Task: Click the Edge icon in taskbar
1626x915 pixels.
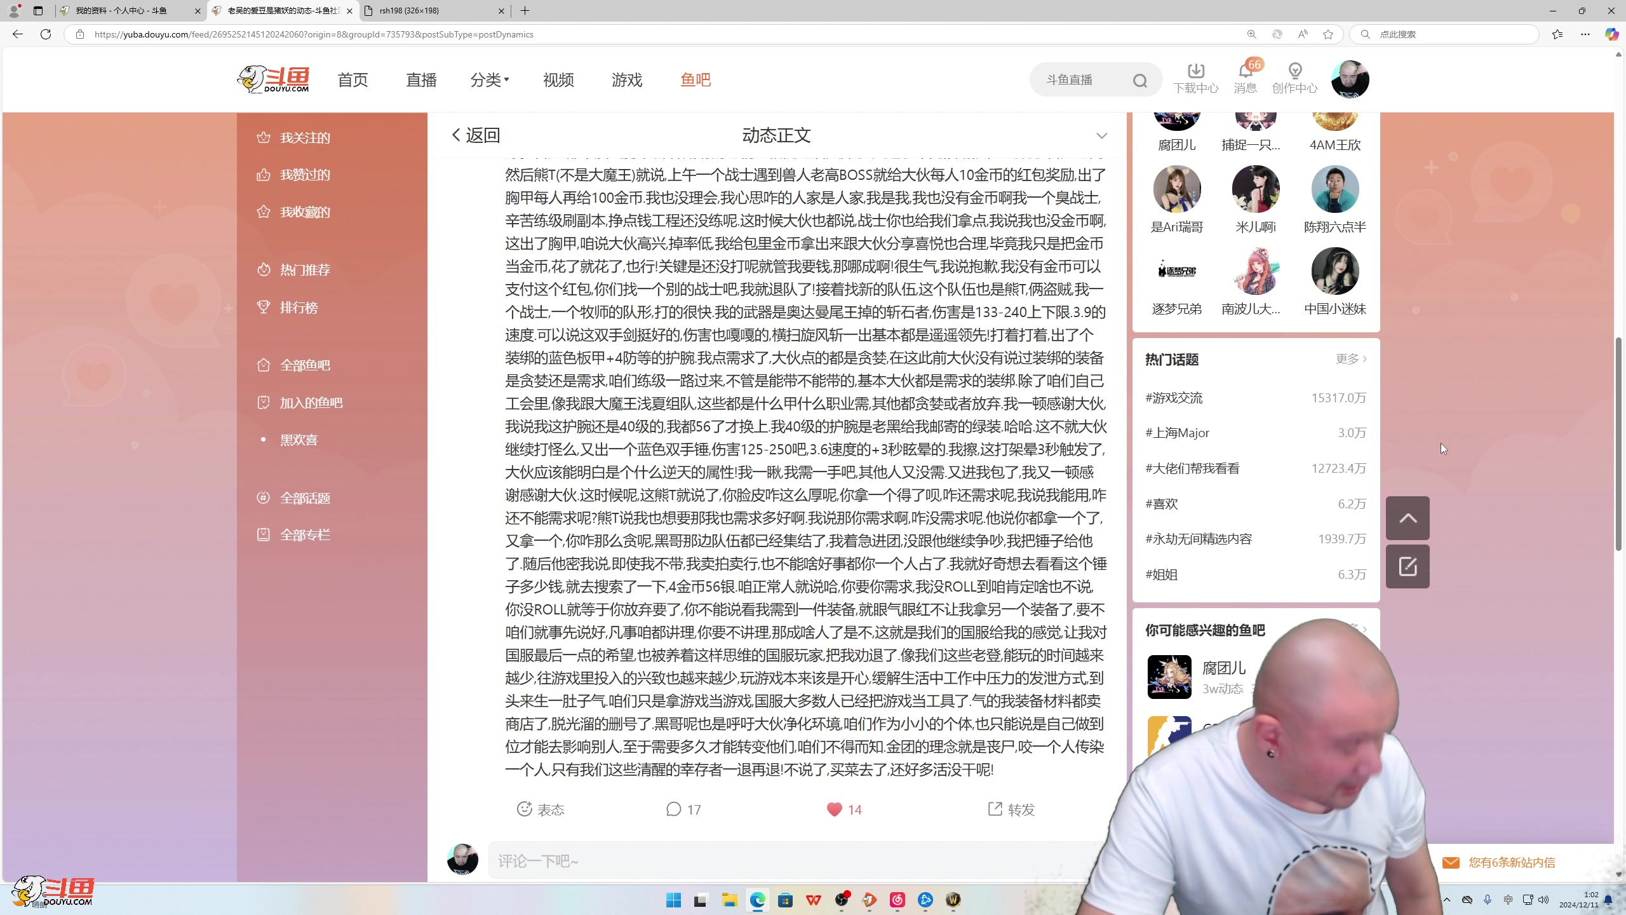Action: point(757,900)
